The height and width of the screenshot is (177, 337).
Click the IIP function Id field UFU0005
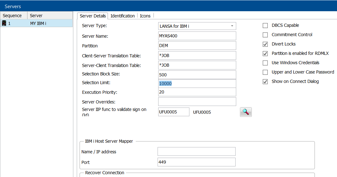(x=174, y=112)
